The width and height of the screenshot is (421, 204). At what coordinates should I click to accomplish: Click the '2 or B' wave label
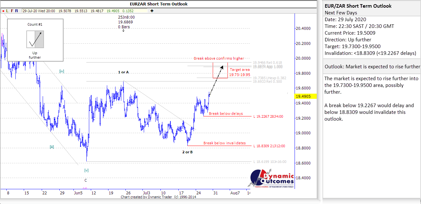187,152
